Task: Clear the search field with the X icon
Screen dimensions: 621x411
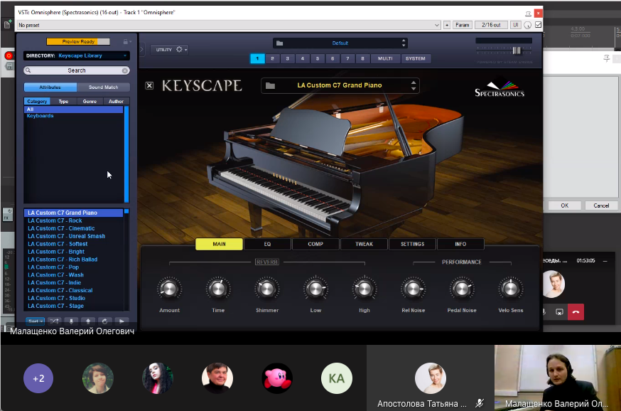Action: point(125,70)
